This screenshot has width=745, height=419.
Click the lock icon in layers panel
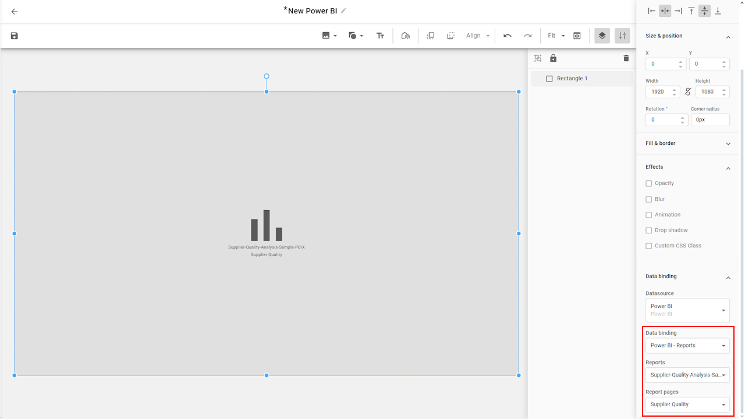553,58
